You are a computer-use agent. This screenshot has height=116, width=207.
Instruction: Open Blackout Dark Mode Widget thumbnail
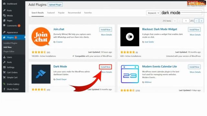point(130,37)
